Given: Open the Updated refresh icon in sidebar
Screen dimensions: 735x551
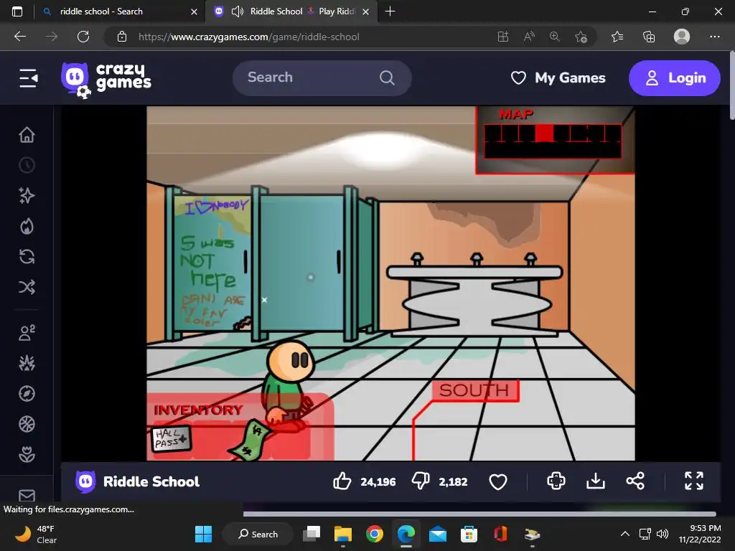Looking at the screenshot, I should pyautogui.click(x=27, y=256).
